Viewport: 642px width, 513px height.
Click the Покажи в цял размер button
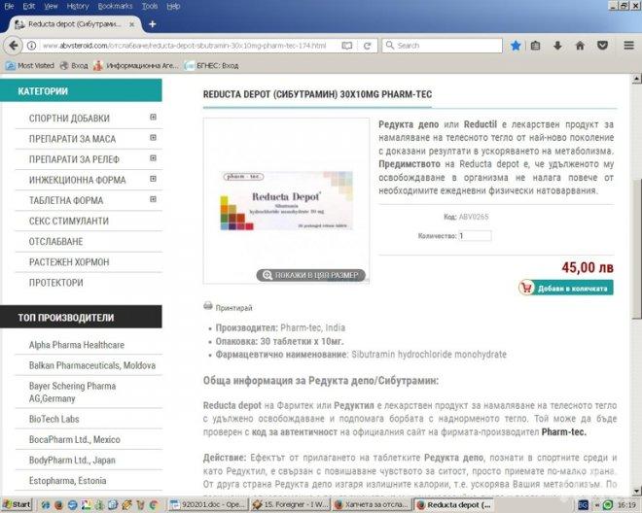311,275
